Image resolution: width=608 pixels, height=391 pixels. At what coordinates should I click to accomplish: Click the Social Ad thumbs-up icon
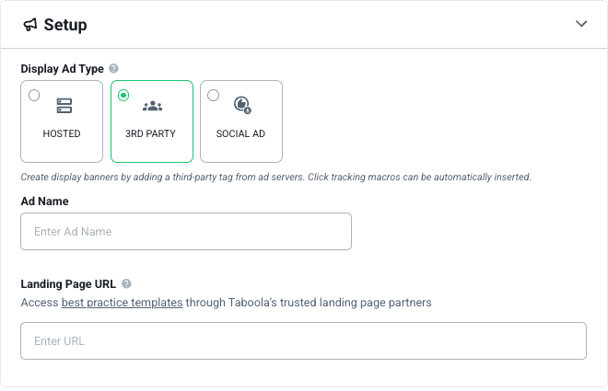242,105
